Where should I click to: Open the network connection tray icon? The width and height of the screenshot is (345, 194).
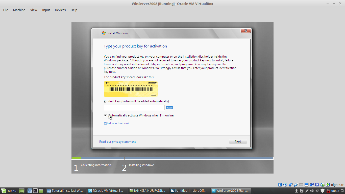pyautogui.click(x=307, y=191)
